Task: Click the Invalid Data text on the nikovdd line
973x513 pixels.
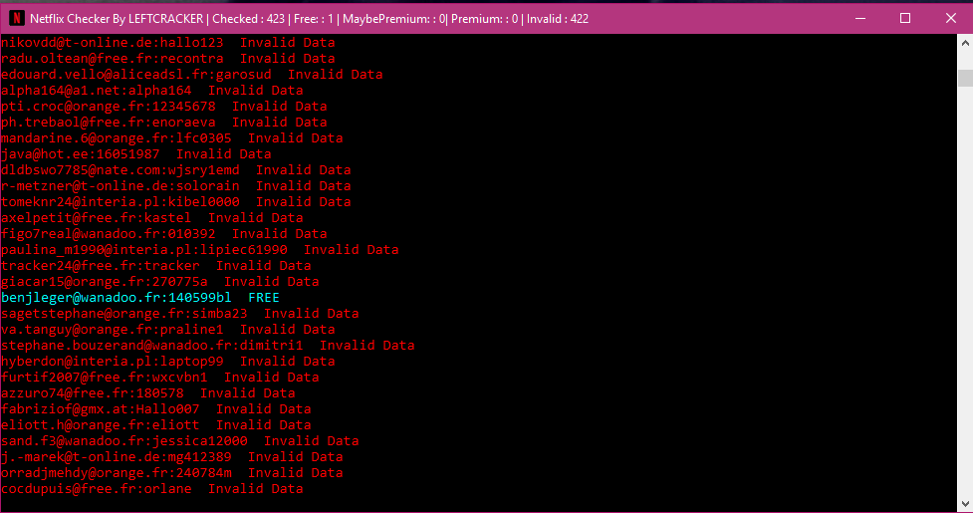Action: point(287,43)
